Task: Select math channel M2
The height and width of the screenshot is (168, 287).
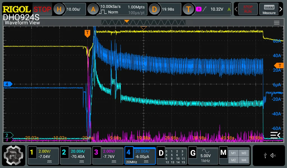Action: [x=233, y=160]
